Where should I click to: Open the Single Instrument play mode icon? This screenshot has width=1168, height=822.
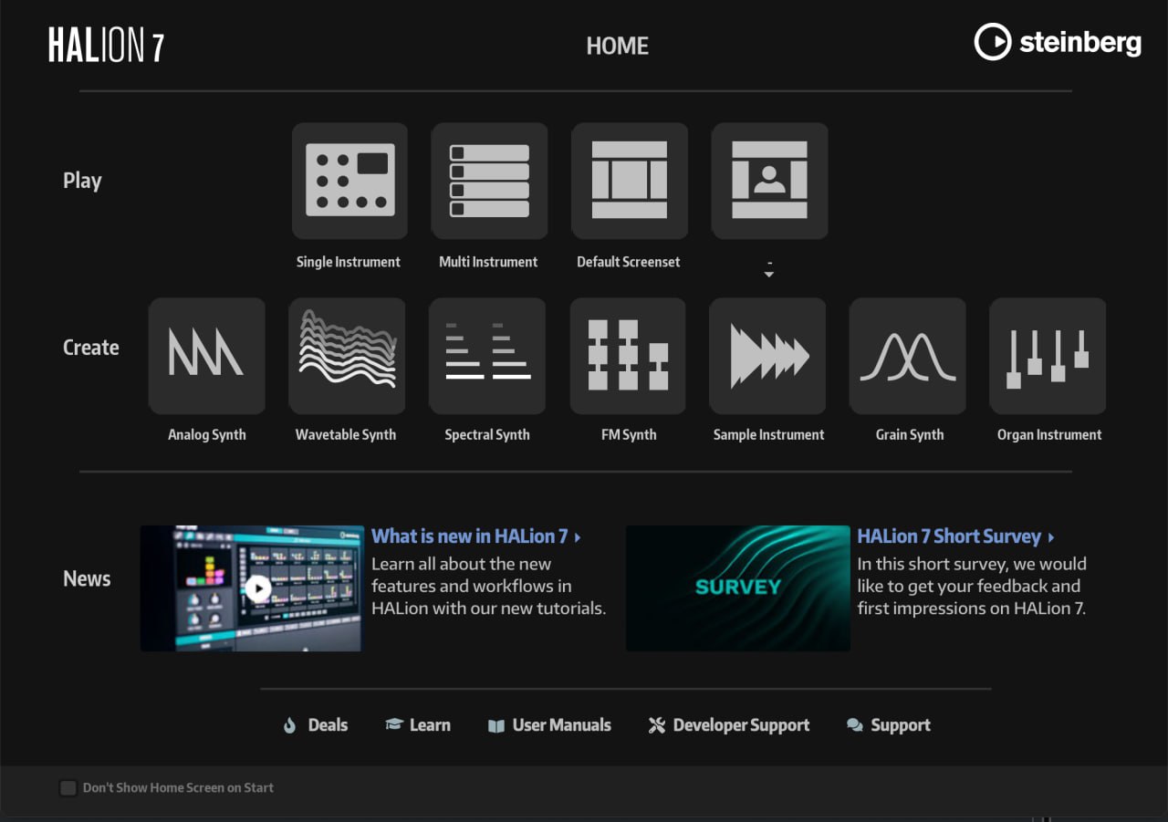[x=349, y=181]
